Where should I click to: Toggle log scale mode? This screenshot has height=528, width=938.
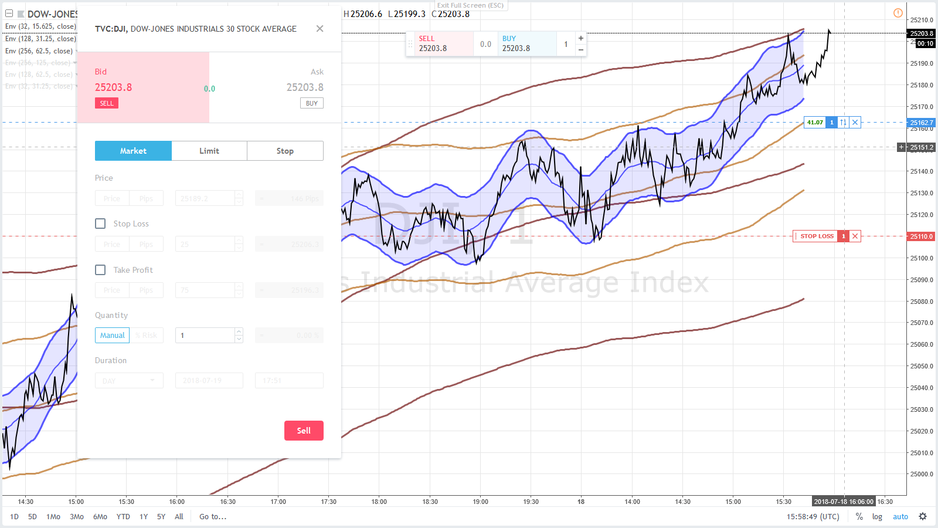[x=877, y=517]
